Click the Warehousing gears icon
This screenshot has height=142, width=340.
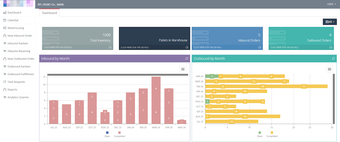(x=5, y=28)
